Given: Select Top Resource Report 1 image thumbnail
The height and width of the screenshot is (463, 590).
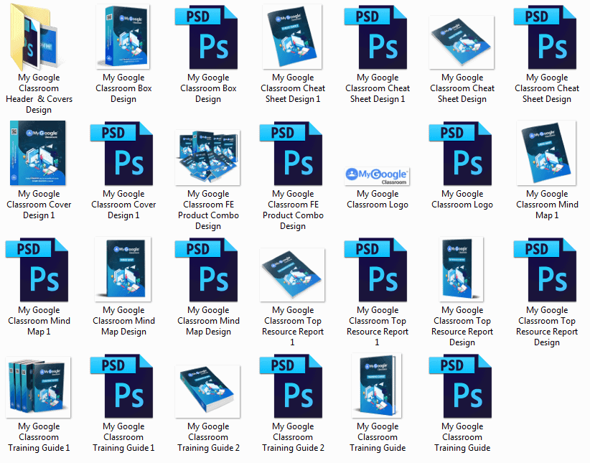Looking at the screenshot, I should tap(292, 275).
